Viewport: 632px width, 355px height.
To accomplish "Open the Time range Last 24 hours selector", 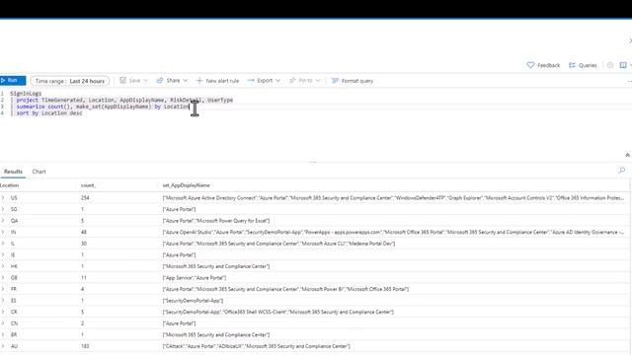I will pyautogui.click(x=70, y=81).
